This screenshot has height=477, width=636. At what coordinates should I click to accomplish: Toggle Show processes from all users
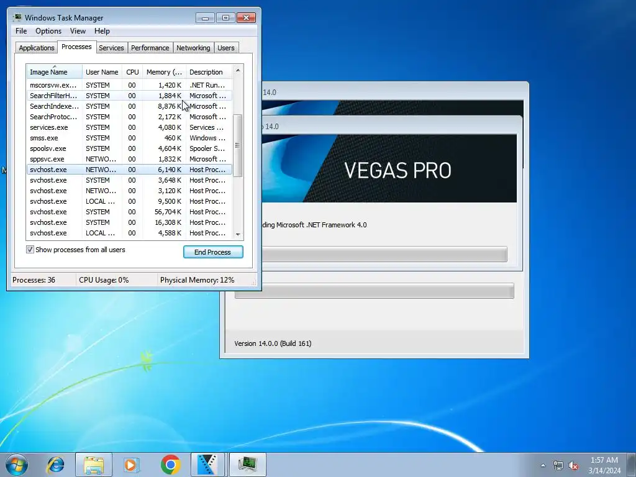tap(30, 250)
